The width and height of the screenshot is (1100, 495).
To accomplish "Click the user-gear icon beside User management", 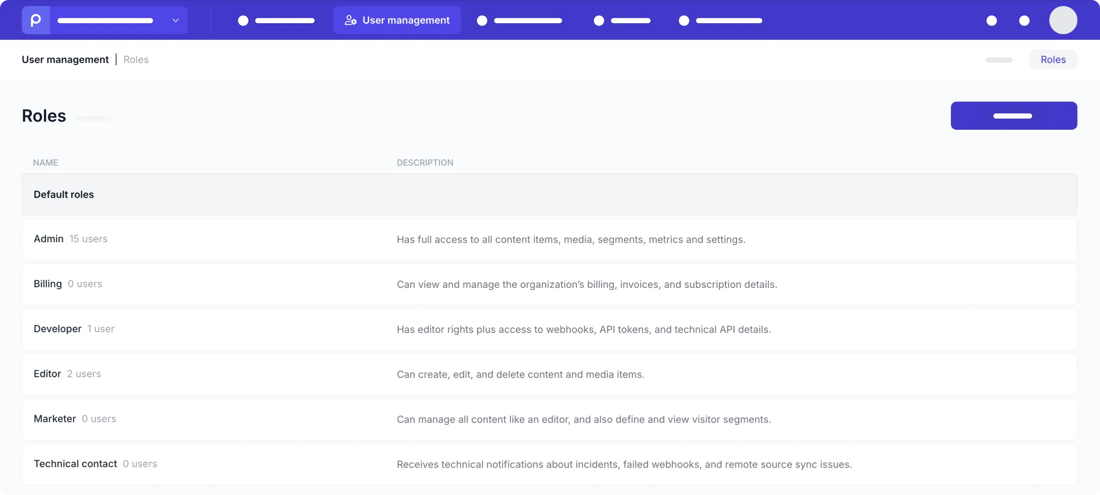I will click(x=351, y=20).
